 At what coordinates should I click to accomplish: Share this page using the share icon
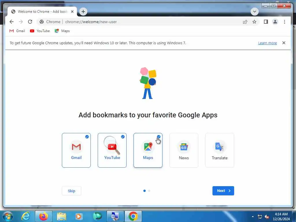[245, 22]
